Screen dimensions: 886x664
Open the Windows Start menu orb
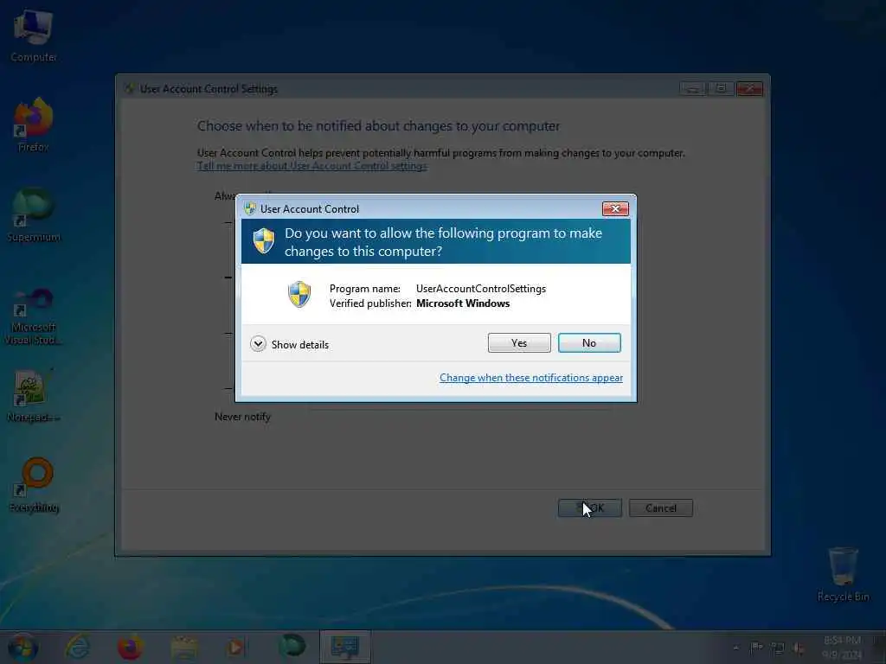coord(22,648)
